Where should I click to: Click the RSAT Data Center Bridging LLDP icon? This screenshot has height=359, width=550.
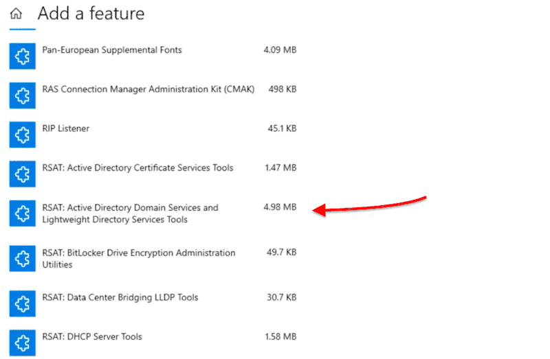tap(23, 303)
